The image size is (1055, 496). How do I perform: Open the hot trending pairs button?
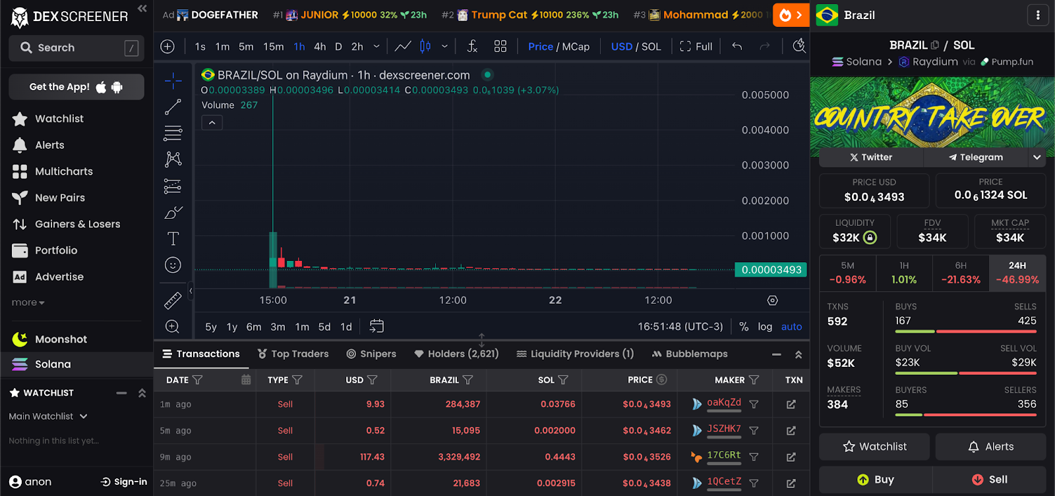[791, 14]
